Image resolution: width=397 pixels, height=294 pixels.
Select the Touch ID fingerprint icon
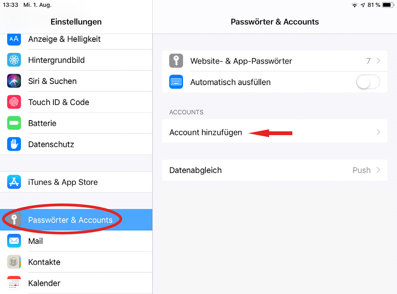click(14, 102)
